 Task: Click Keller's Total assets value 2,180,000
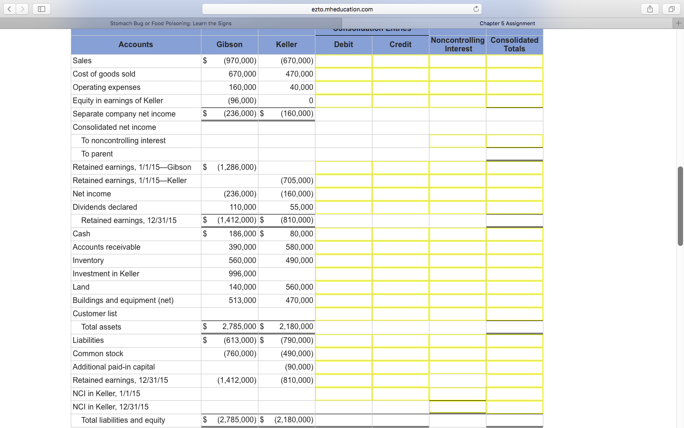pyautogui.click(x=296, y=327)
